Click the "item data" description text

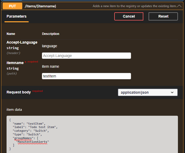(x=14, y=109)
